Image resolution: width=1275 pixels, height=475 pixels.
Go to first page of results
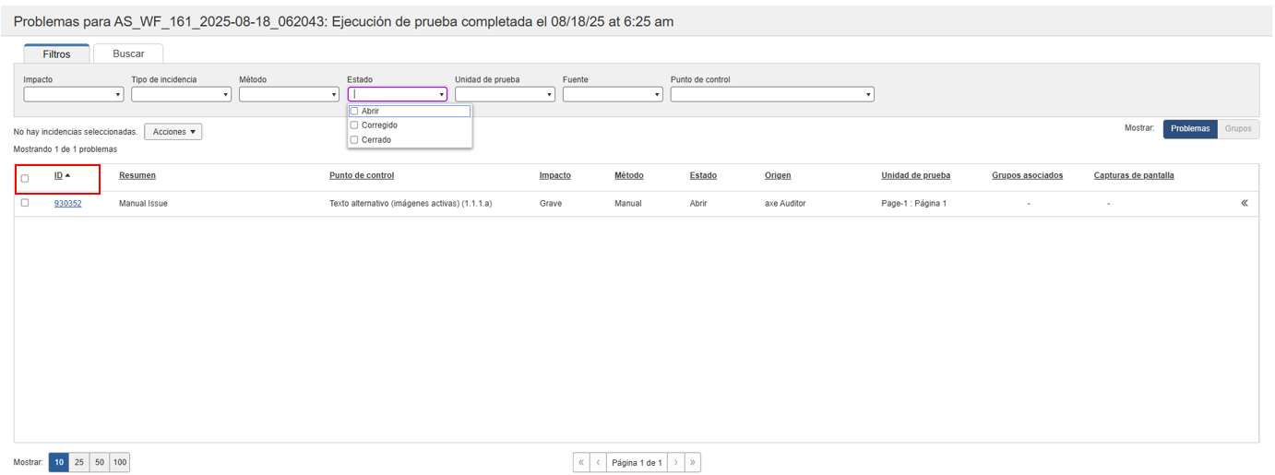point(581,462)
